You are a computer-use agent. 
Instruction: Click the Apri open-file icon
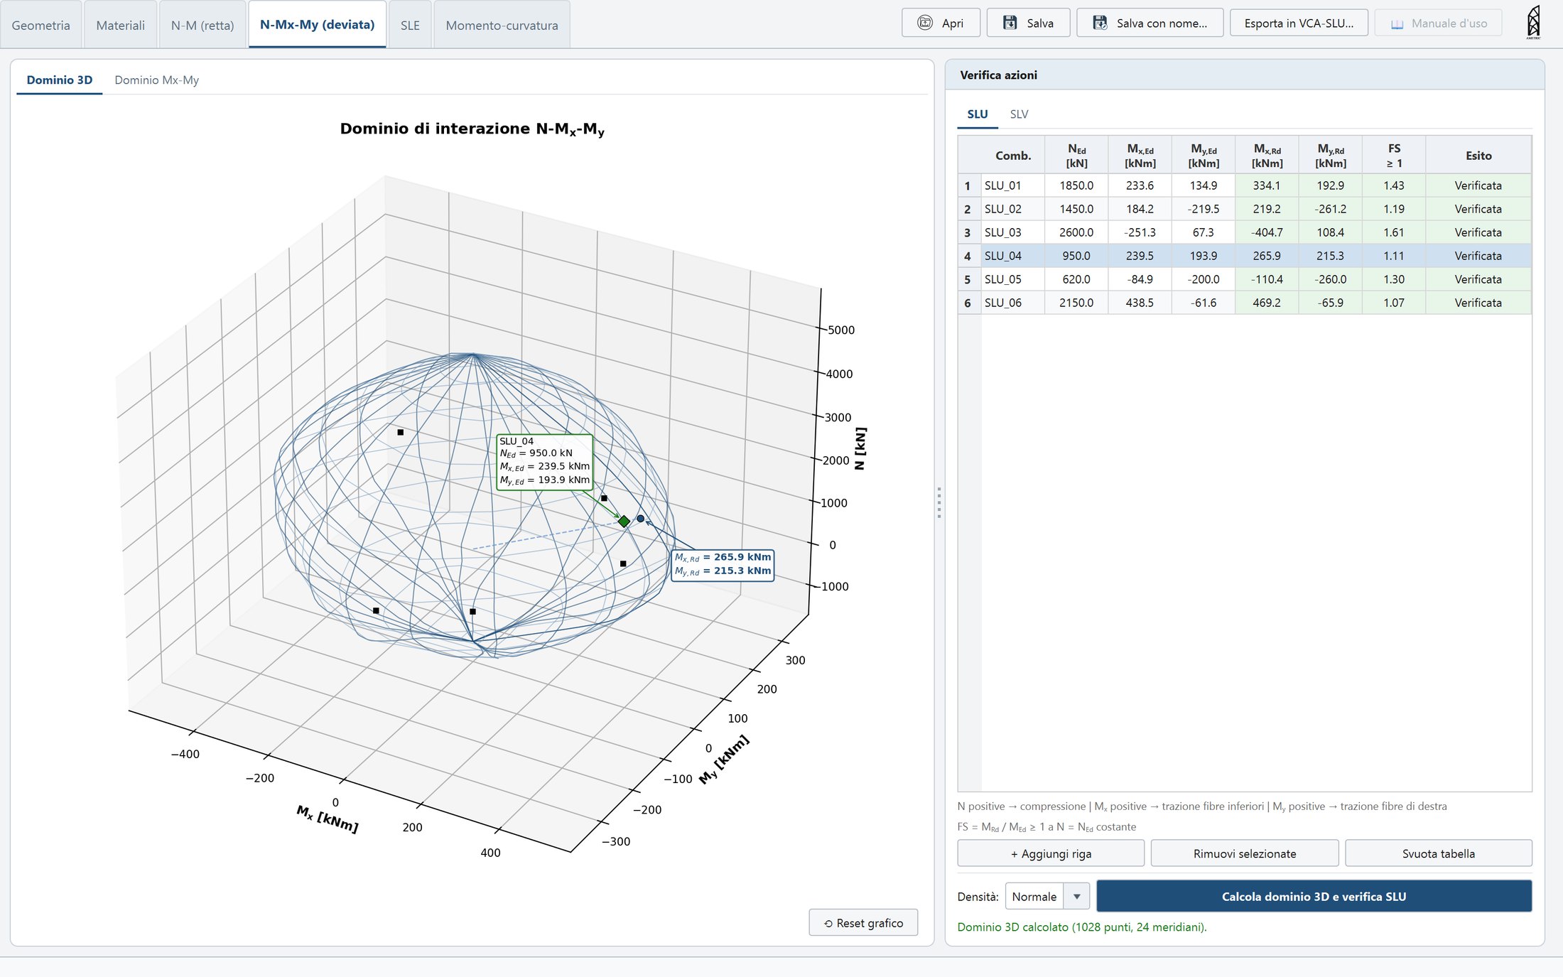[924, 23]
